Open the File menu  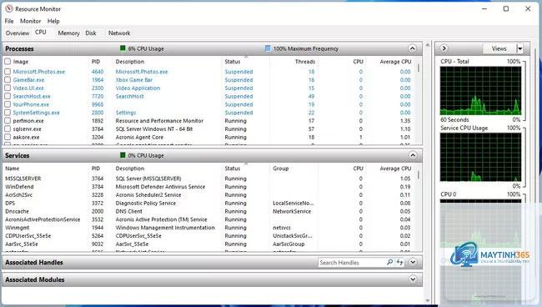[9, 21]
